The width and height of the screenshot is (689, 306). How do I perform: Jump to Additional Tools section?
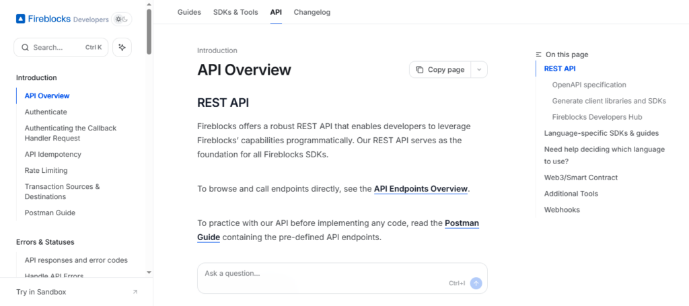(571, 194)
